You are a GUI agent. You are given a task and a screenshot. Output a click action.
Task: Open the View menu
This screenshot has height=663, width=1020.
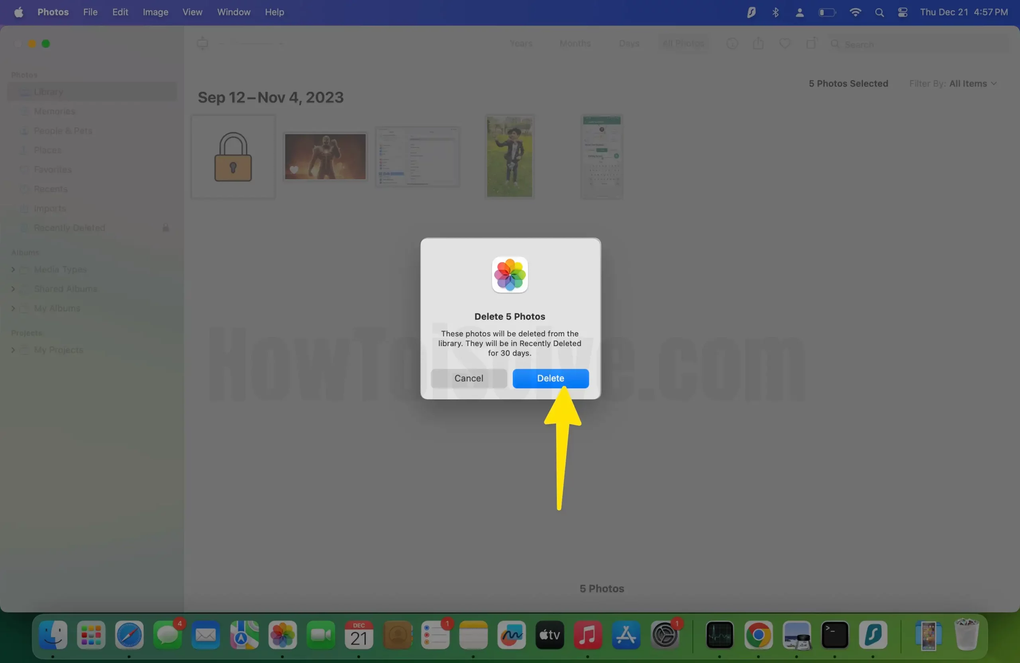192,12
